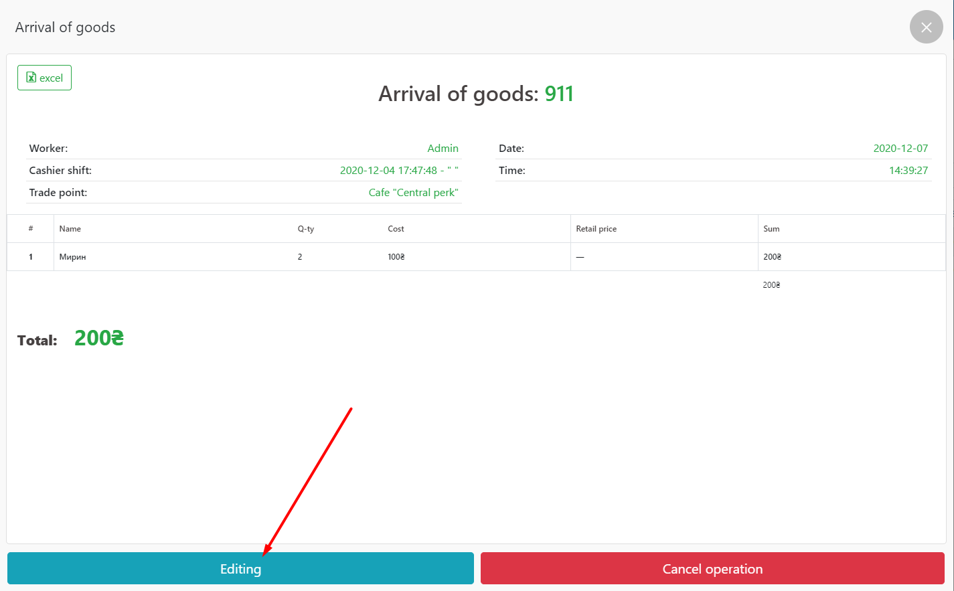Select the Мирин product row name

72,257
